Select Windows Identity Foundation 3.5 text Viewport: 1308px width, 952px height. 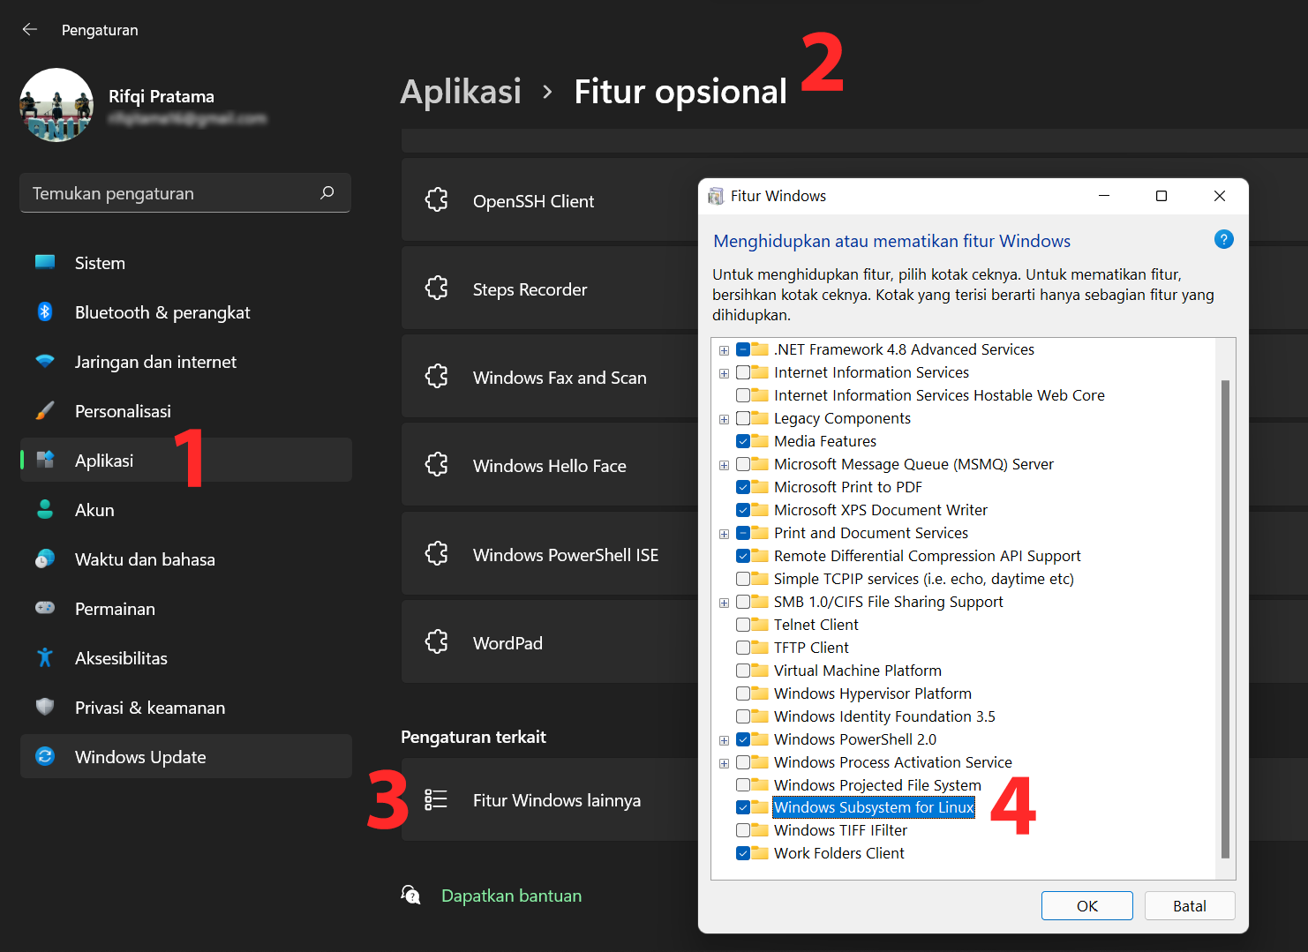(884, 716)
